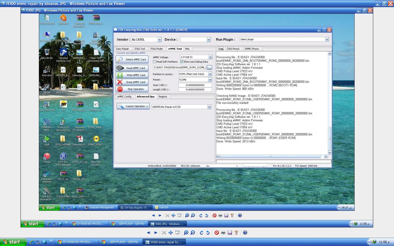Start Slide Show in i9300 emmc repair viewer toolbar
This screenshot has height=246, width=394.
tap(177, 233)
